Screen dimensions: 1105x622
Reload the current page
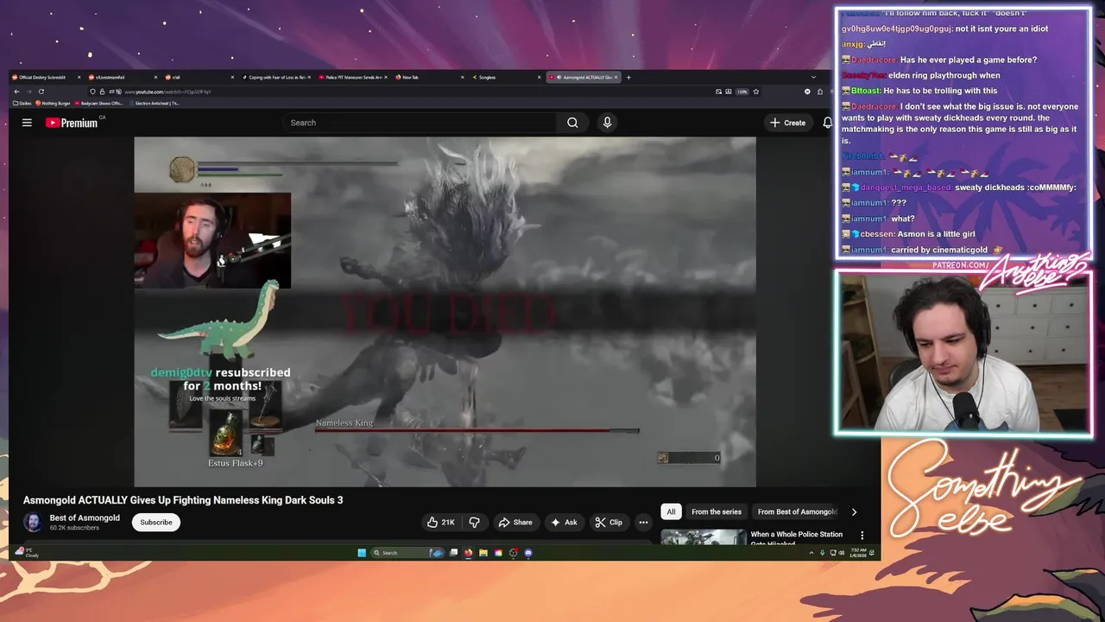(41, 92)
